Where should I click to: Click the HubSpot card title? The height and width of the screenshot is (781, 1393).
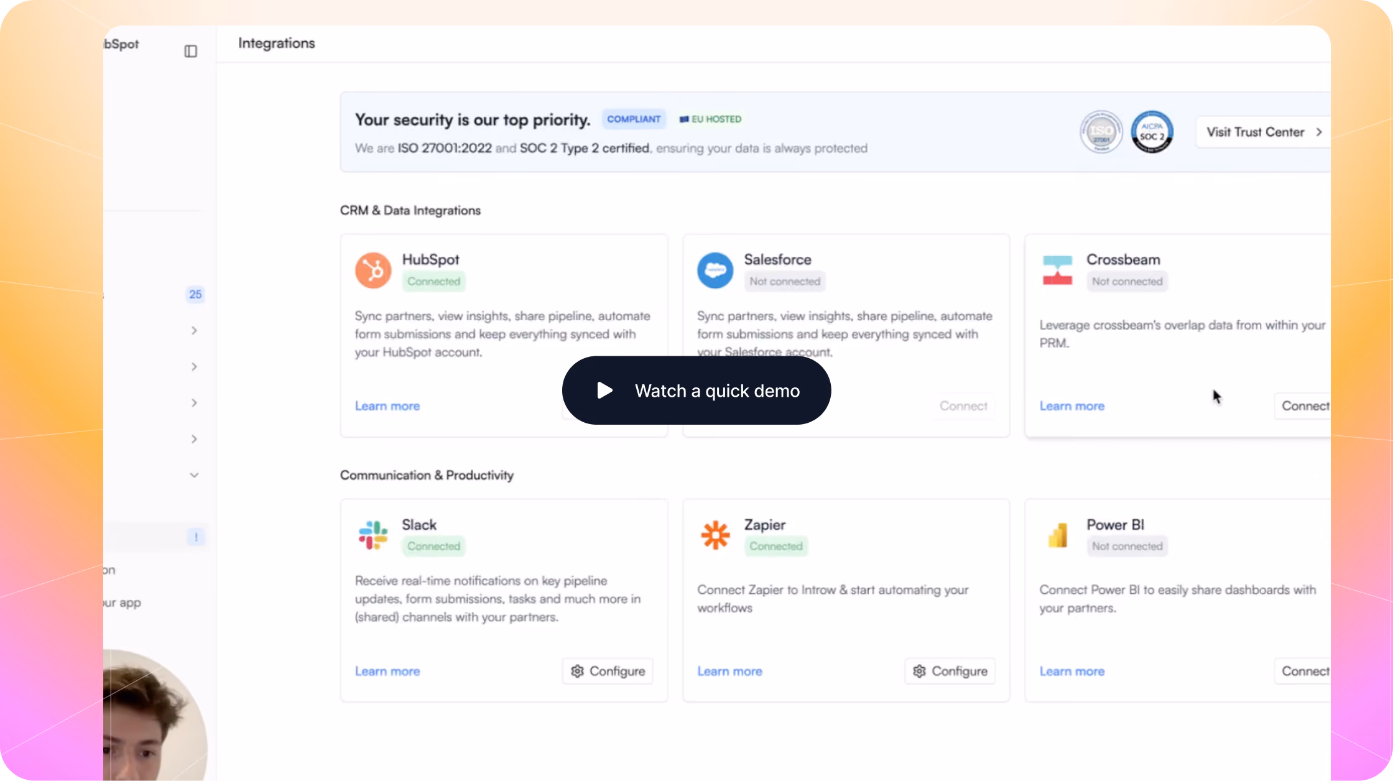(430, 259)
